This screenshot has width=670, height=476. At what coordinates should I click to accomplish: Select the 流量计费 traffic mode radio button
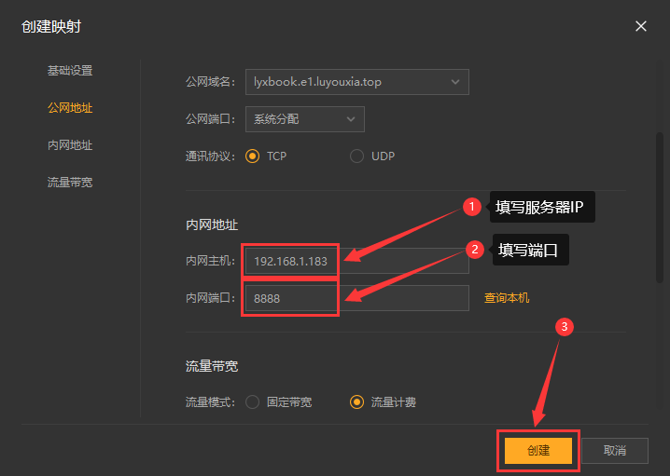(356, 401)
